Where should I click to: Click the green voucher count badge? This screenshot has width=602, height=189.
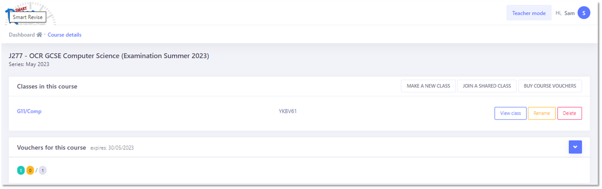(x=21, y=170)
